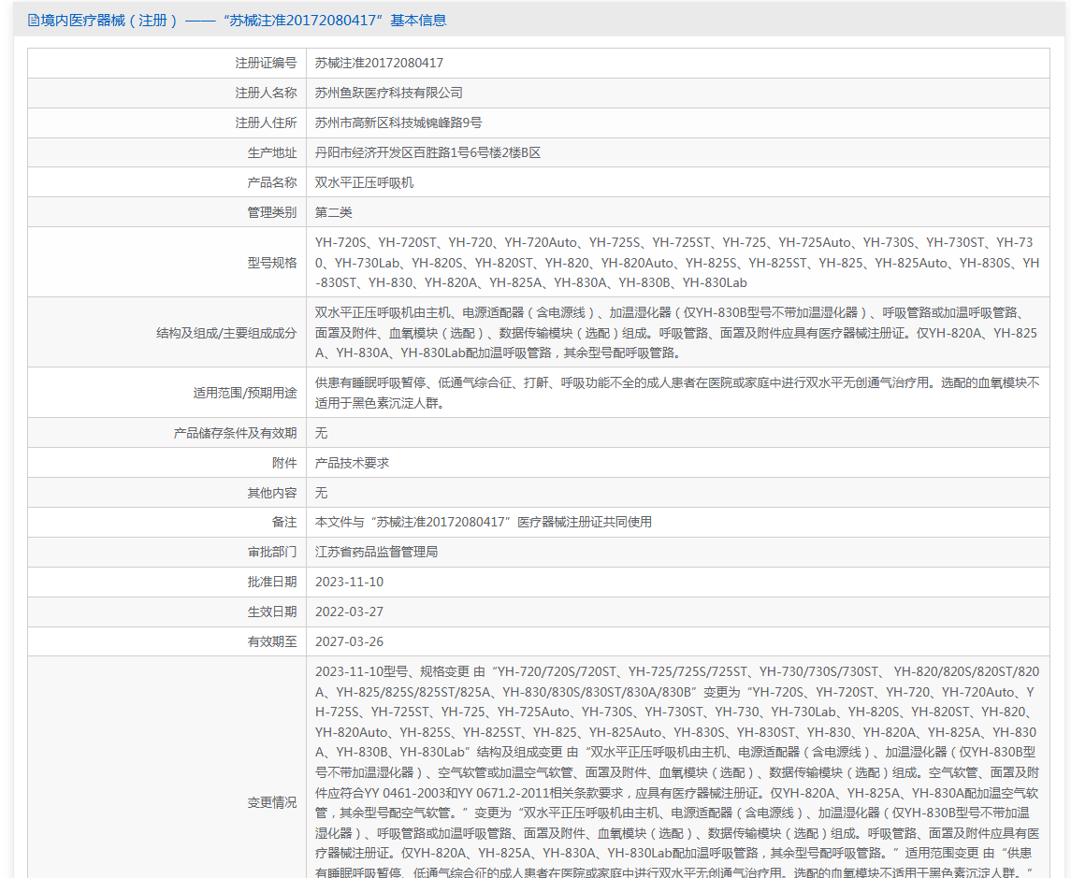Select product name 双水平正压呼吸机

pos(364,182)
